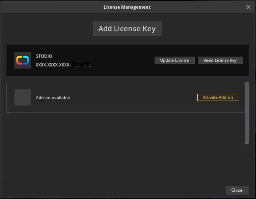Activate the add-on with the yellow-outlined button
Image resolution: width=256 pixels, height=199 pixels.
pos(218,97)
